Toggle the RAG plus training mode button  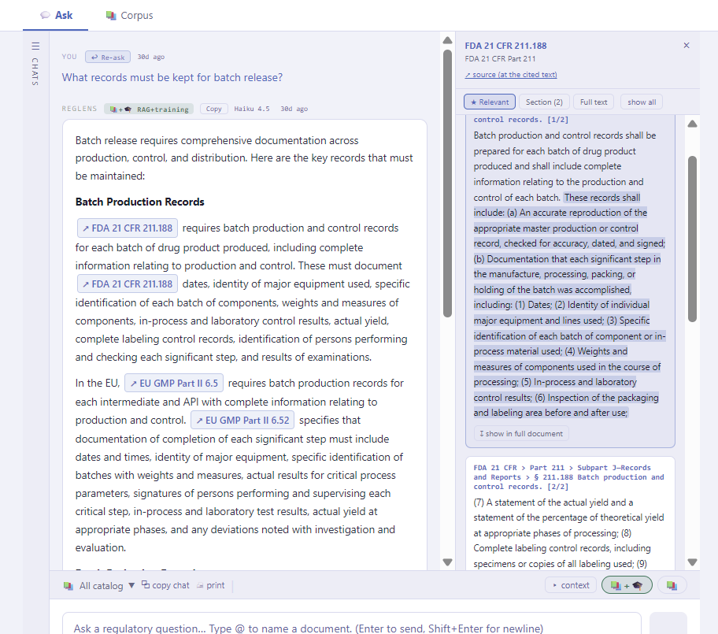click(627, 585)
